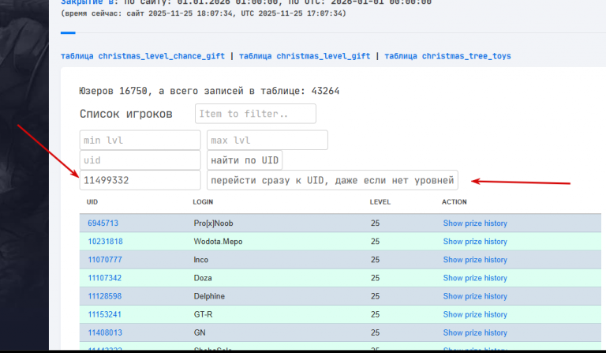Select login text GT-R
The width and height of the screenshot is (606, 353).
(203, 314)
